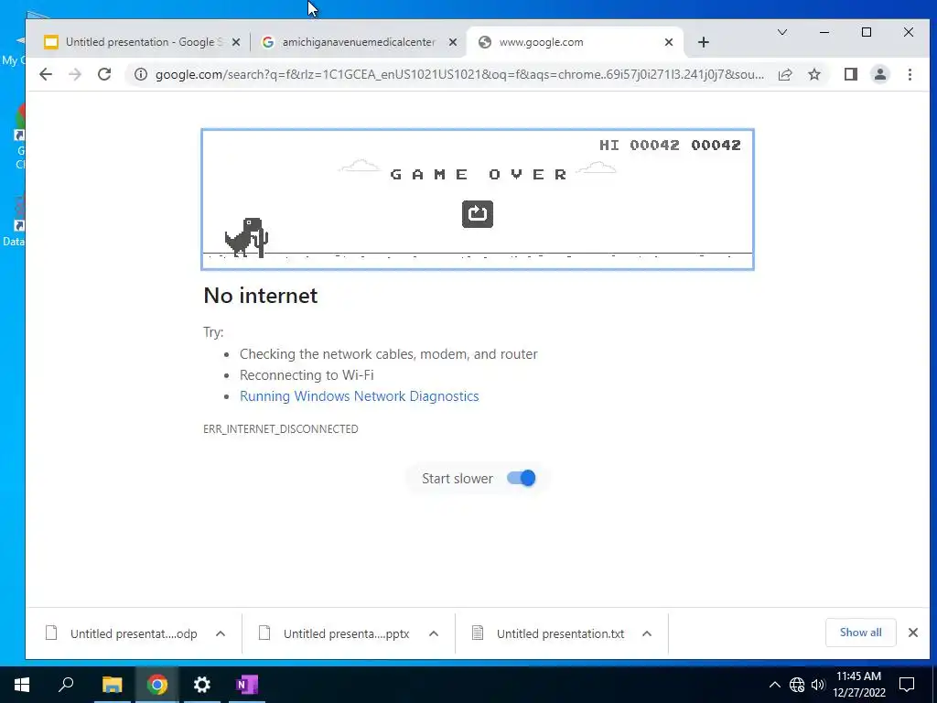Viewport: 937px width, 703px height.
Task: Show hidden system tray icons
Action: 774,685
